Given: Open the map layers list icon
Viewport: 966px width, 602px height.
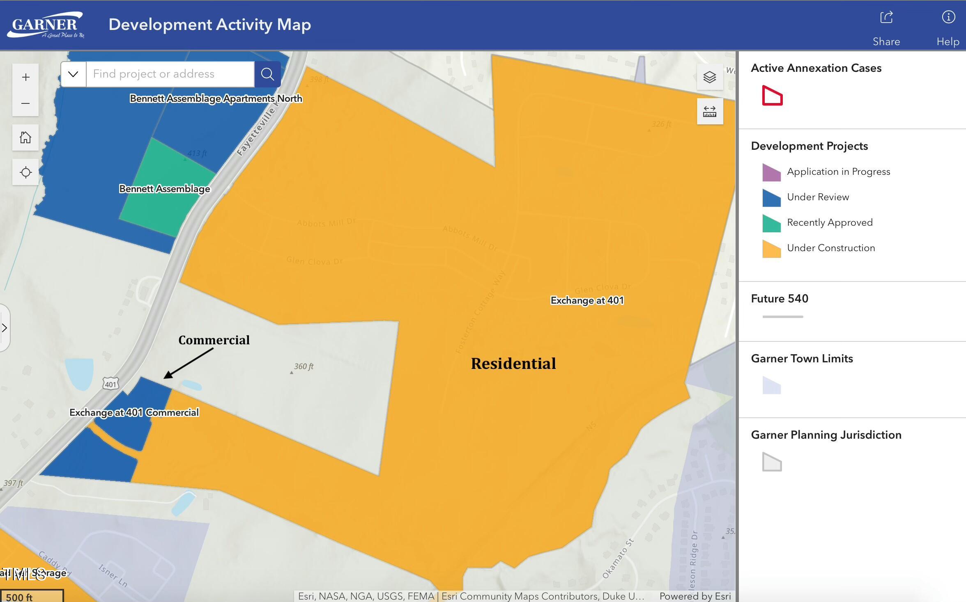Looking at the screenshot, I should 710,77.
